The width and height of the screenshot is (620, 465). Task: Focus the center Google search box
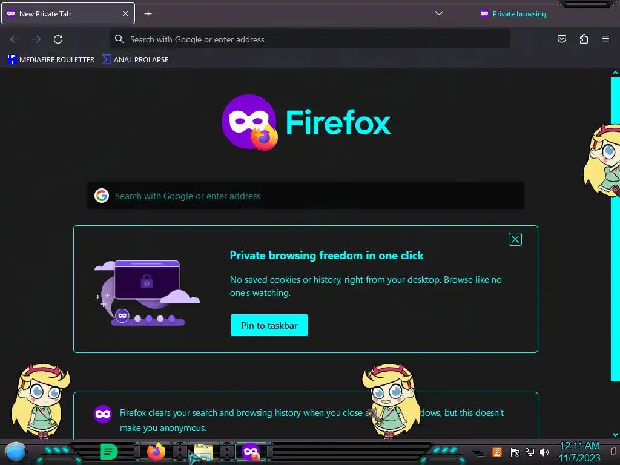click(306, 196)
